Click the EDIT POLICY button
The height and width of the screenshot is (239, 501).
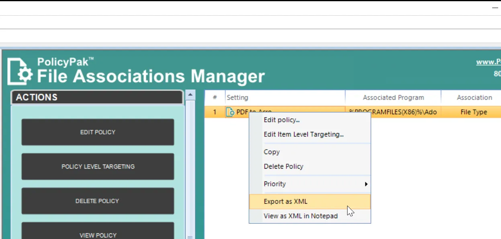tap(98, 132)
